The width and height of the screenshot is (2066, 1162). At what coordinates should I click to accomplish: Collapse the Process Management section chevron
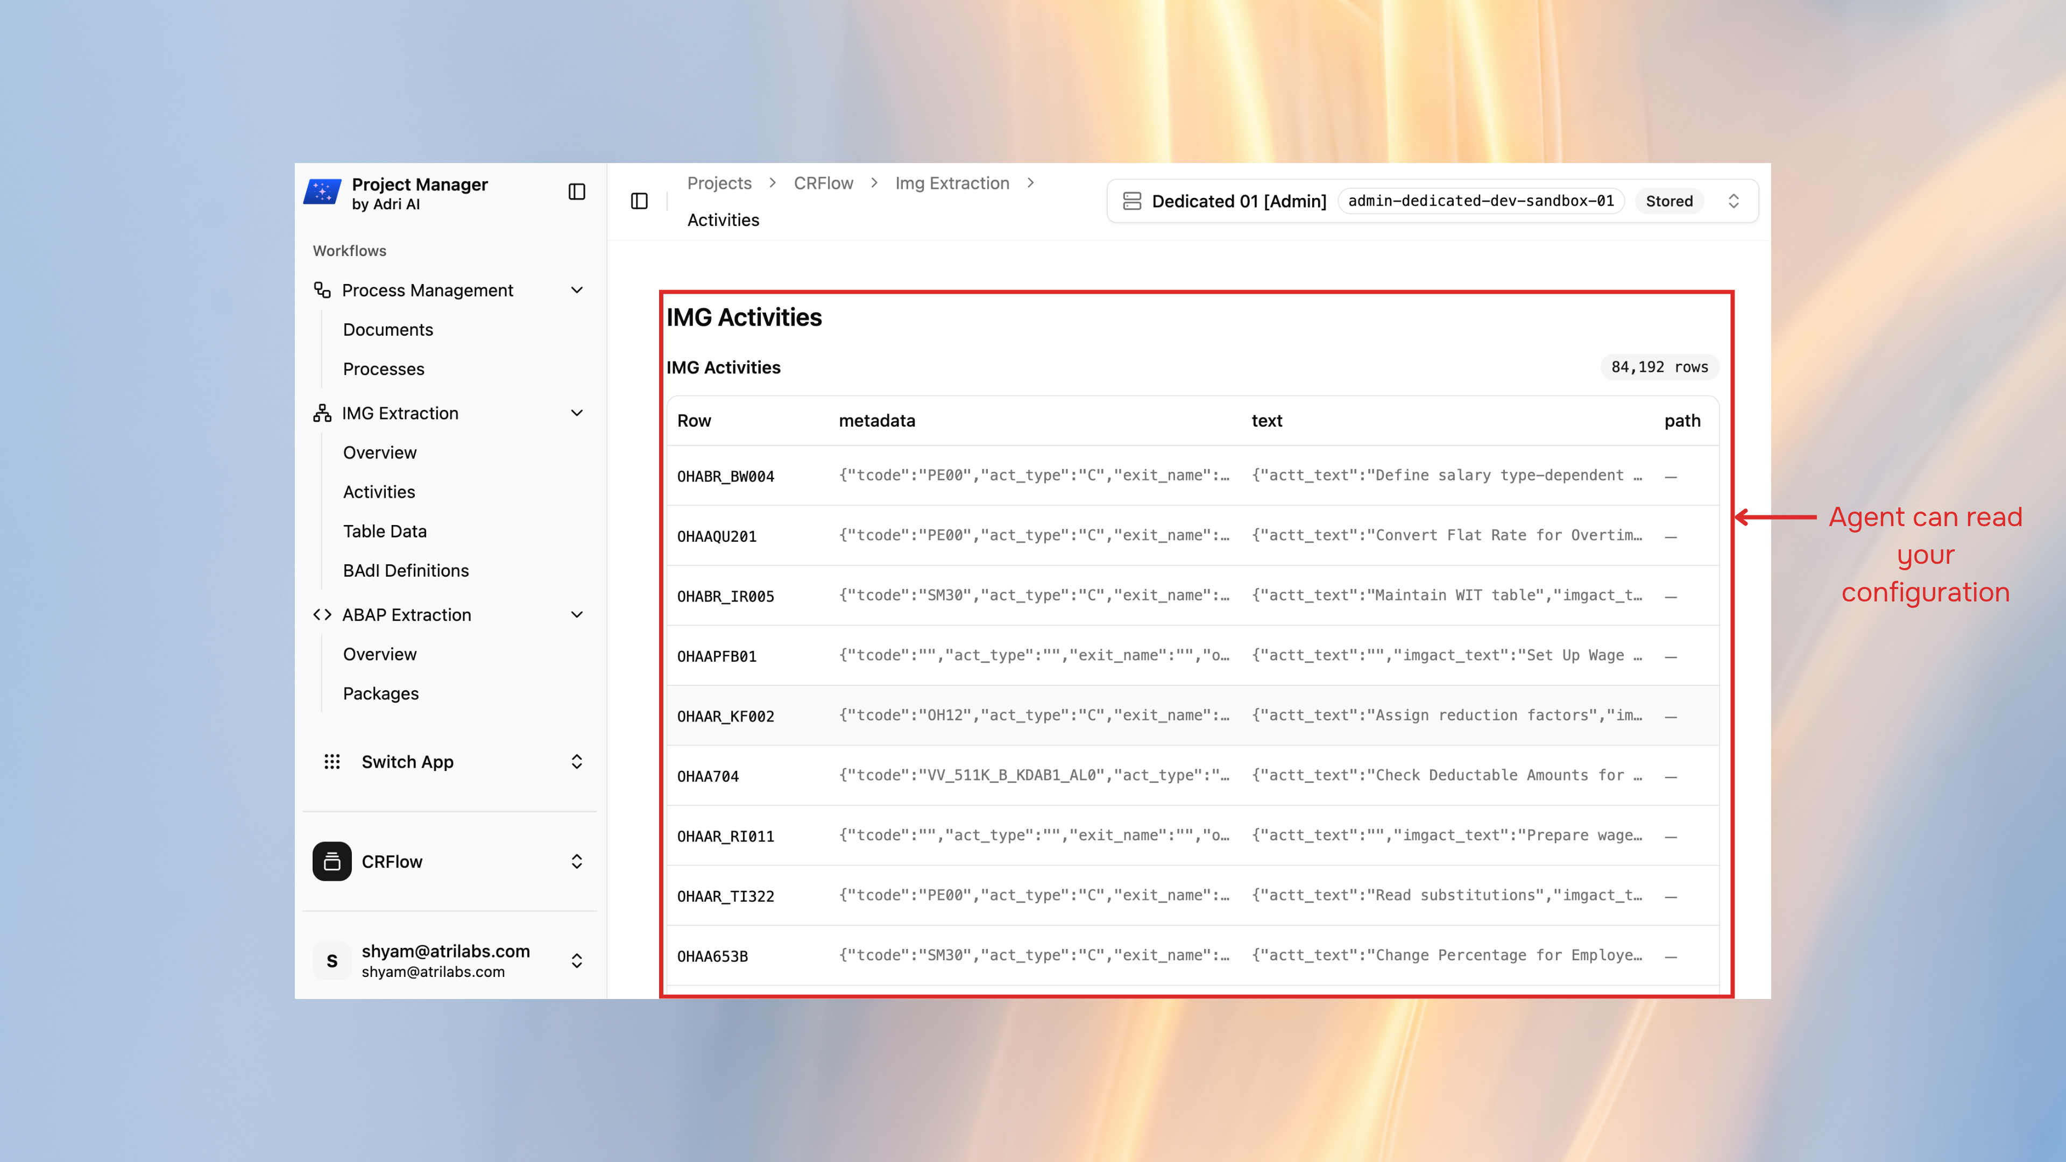(x=577, y=290)
